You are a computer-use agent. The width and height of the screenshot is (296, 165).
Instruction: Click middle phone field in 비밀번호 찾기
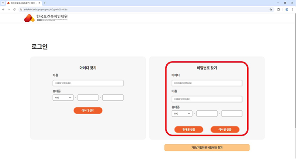tap(207, 114)
